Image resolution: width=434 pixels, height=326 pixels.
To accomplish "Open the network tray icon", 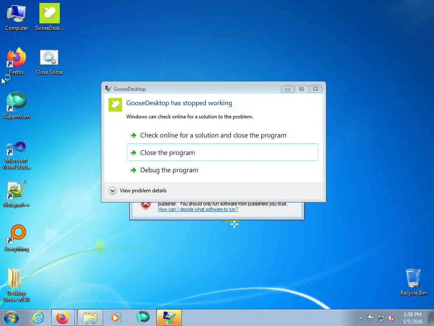I will tap(381, 318).
